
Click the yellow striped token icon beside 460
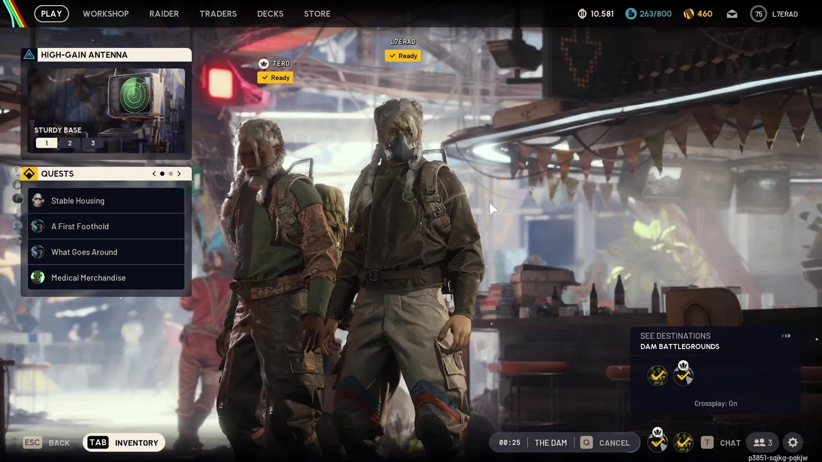click(x=688, y=13)
